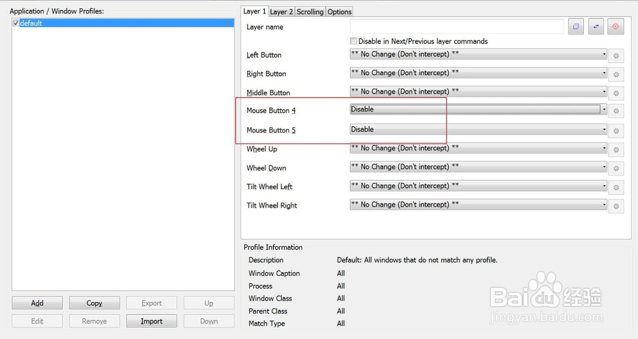Click the red reset layer icon
The width and height of the screenshot is (638, 339).
[x=616, y=26]
